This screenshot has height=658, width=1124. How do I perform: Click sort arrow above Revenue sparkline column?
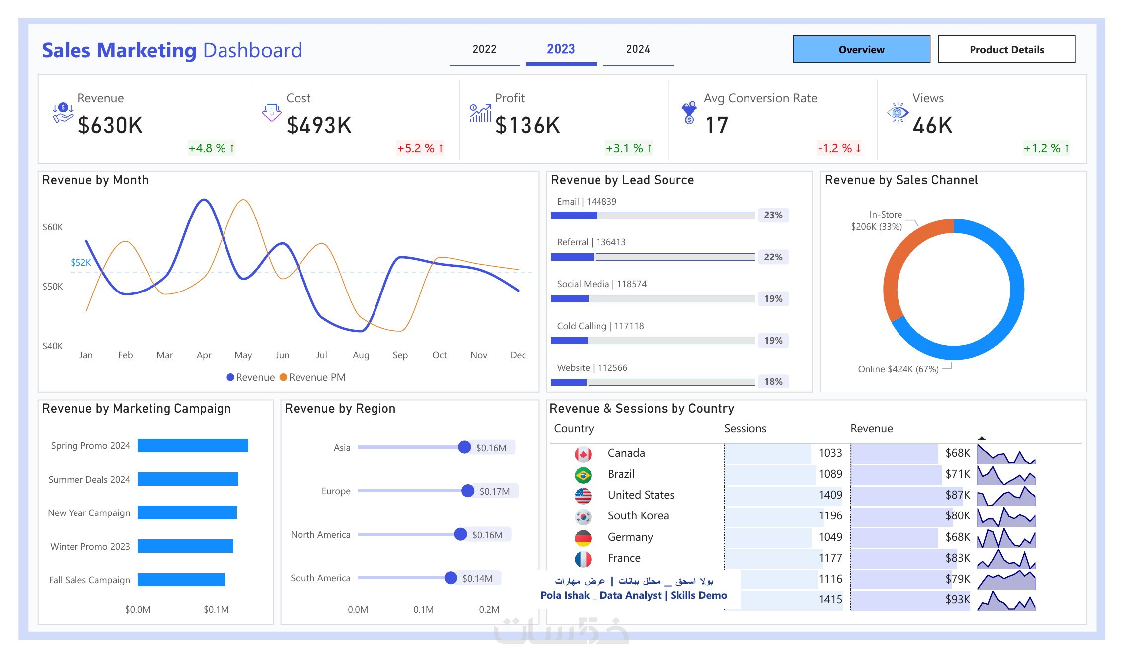[981, 438]
